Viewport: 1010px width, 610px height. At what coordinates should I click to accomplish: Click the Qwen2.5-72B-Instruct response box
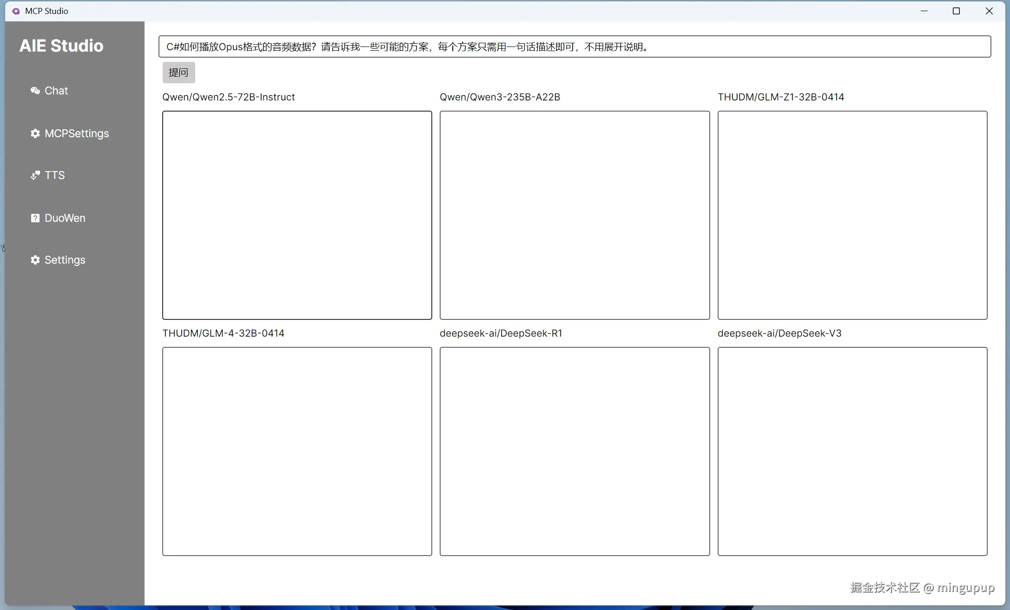[297, 215]
